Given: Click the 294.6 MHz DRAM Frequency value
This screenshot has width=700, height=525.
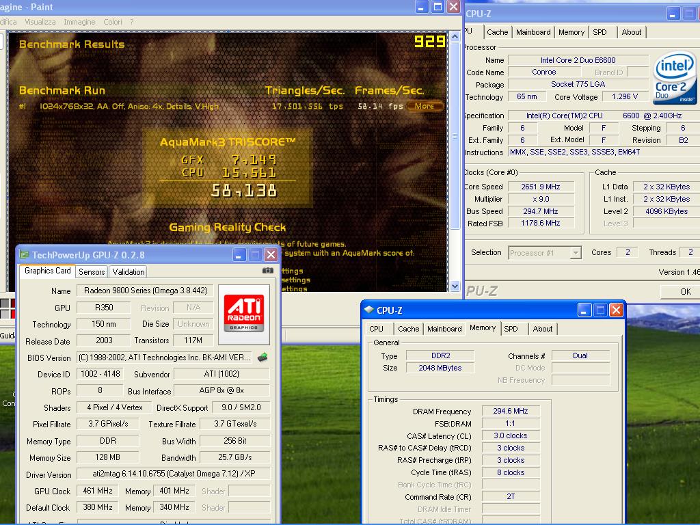Looking at the screenshot, I should coord(511,411).
